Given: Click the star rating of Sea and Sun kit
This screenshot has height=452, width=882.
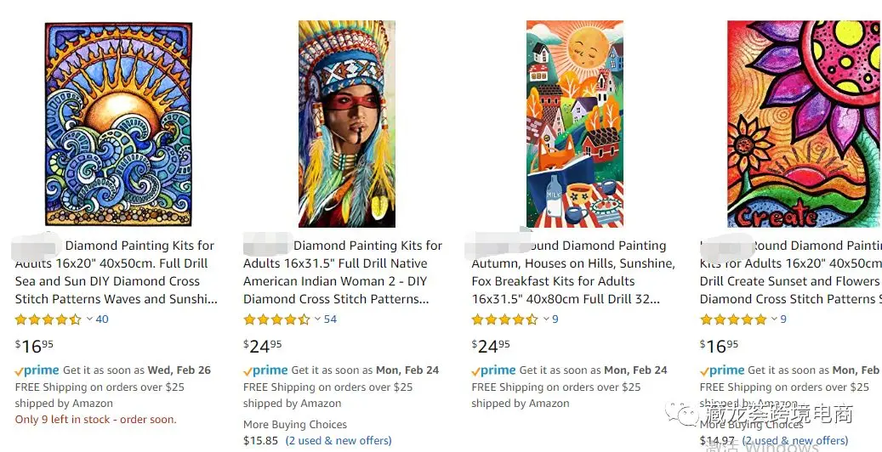Looking at the screenshot, I should tap(48, 320).
